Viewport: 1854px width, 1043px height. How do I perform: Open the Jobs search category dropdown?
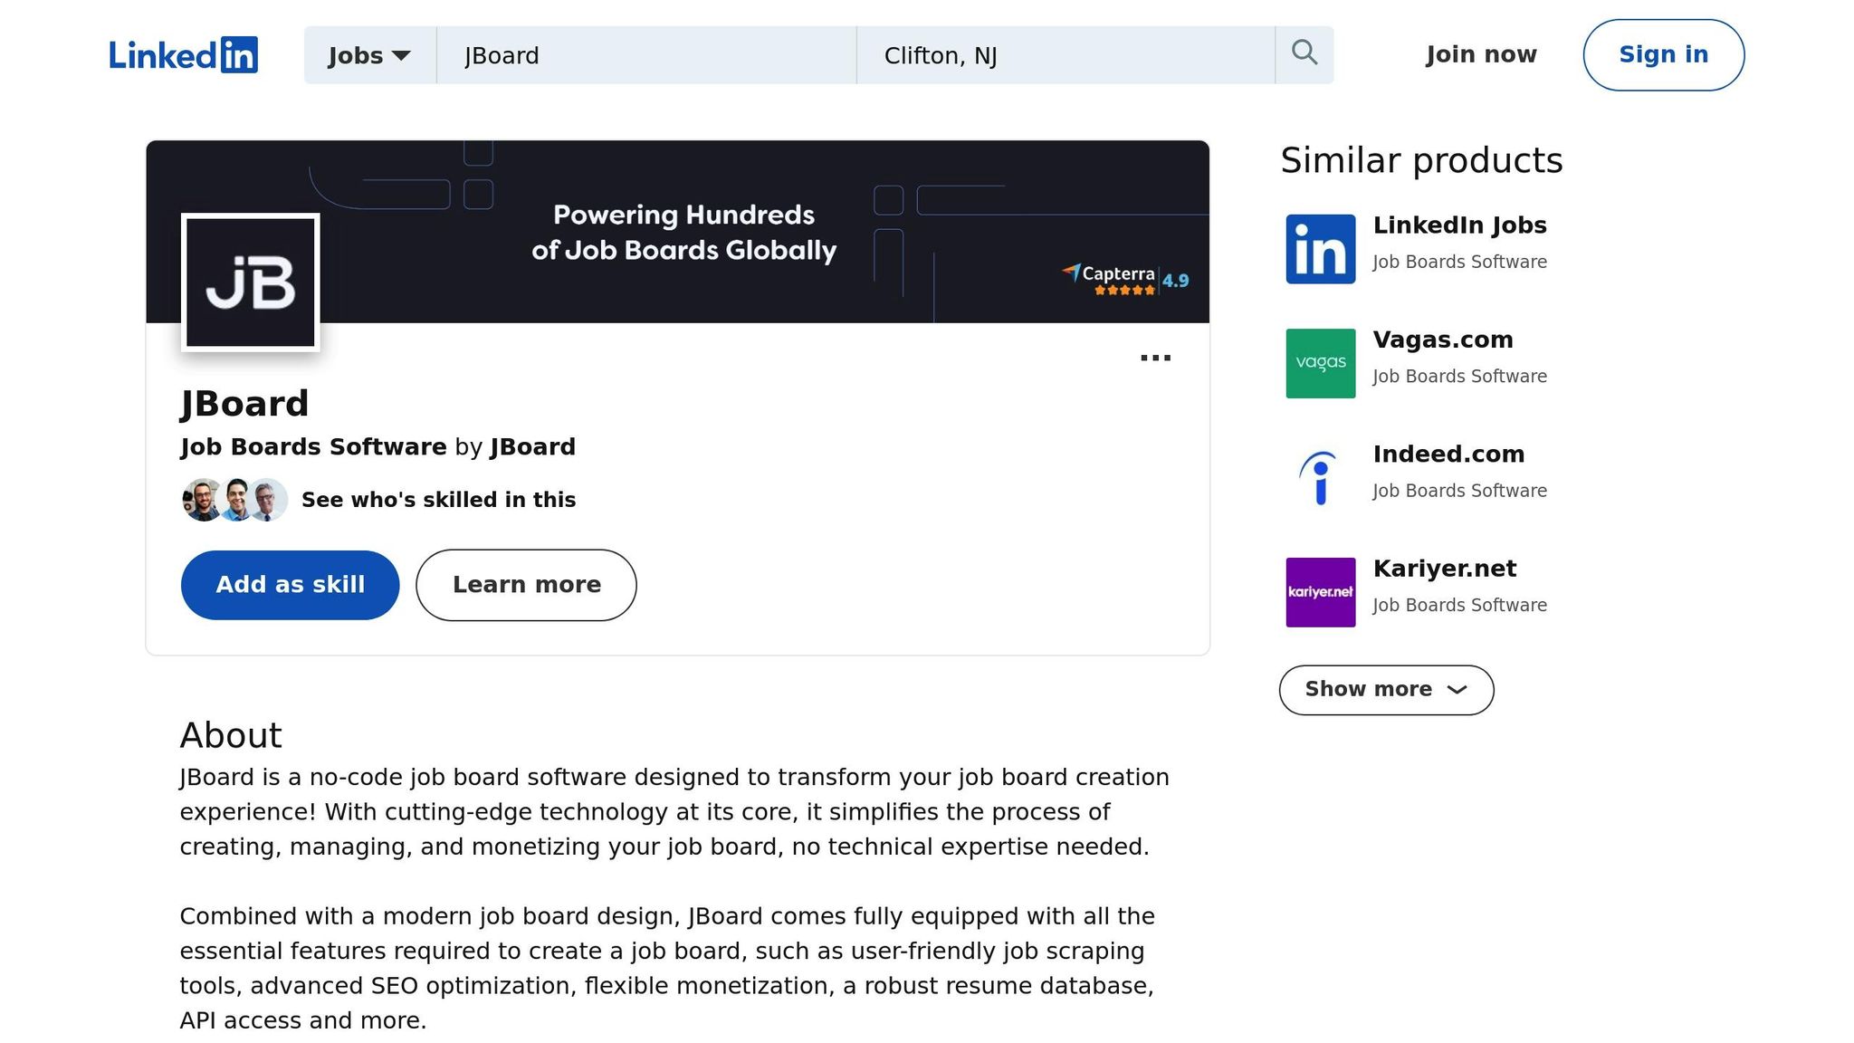click(x=369, y=55)
